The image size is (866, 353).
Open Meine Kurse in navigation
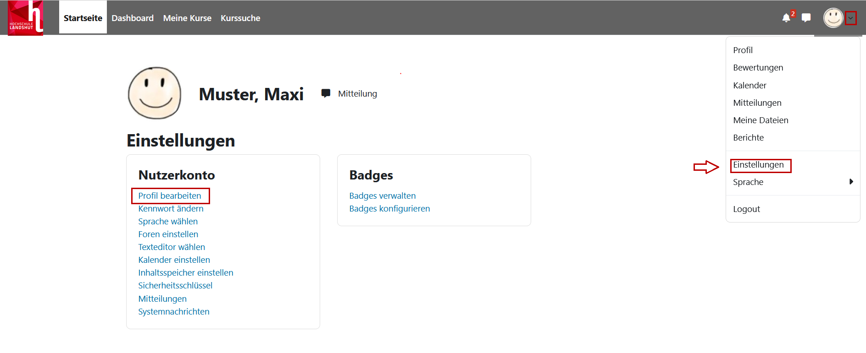click(187, 18)
